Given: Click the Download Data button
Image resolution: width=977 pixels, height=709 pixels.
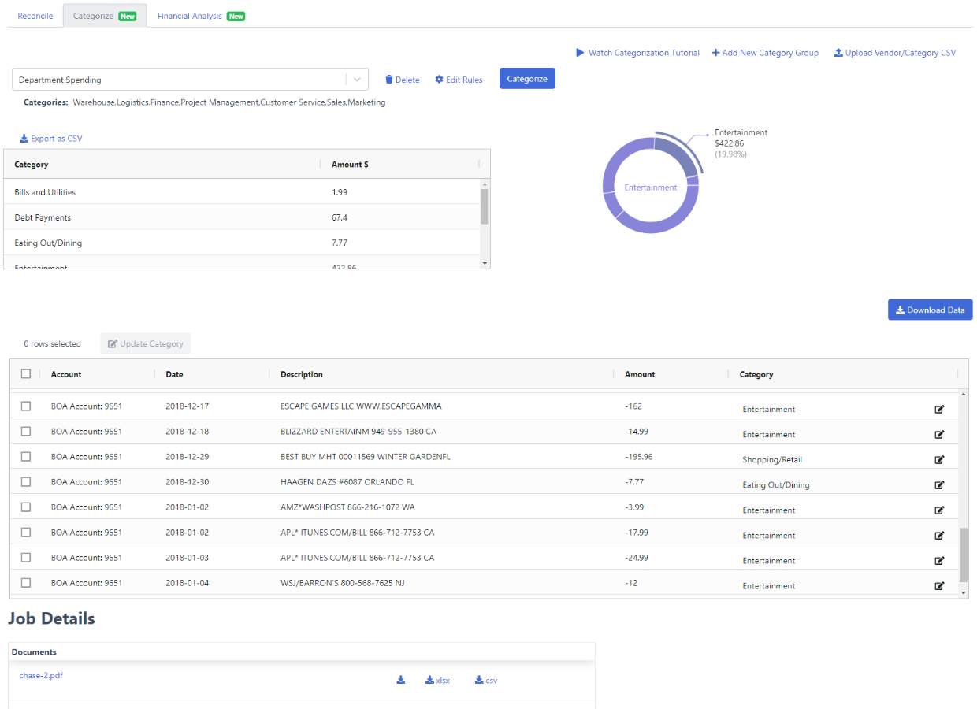Looking at the screenshot, I should [931, 310].
